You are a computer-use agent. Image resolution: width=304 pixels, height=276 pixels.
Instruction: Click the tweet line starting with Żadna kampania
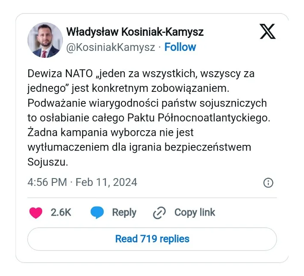coord(111,132)
